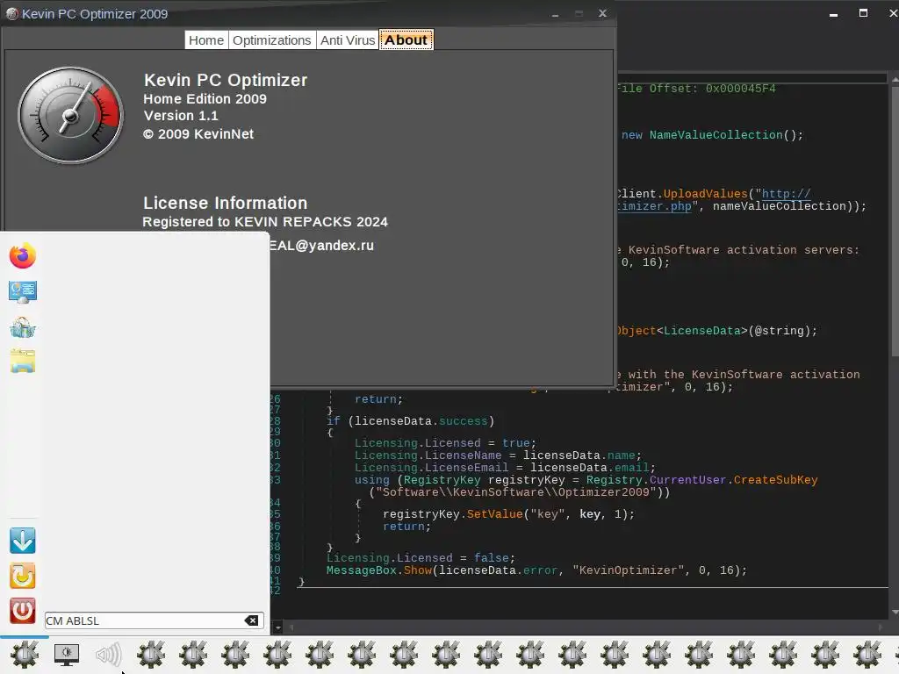Click the horizontal scrollbar right arrow
The height and width of the screenshot is (674, 899).
pos(881,627)
